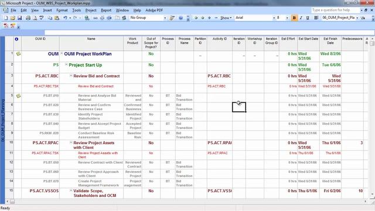Image resolution: width=375 pixels, height=211 pixels.
Task: Collapse Project Start Up summary task
Action: (66, 64)
